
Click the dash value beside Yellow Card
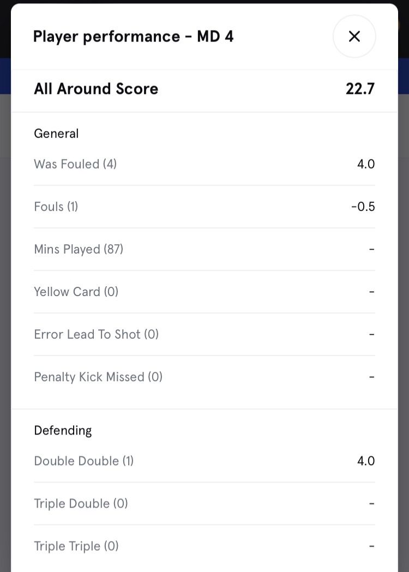click(x=371, y=292)
